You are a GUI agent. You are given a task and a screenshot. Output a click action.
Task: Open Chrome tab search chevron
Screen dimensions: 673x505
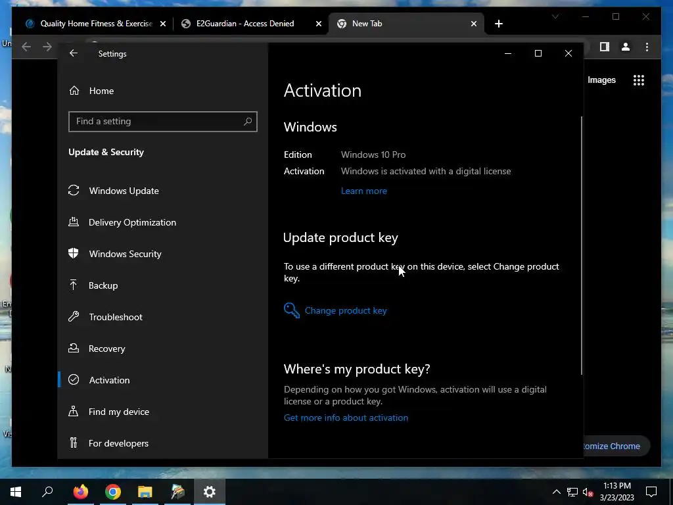[555, 16]
